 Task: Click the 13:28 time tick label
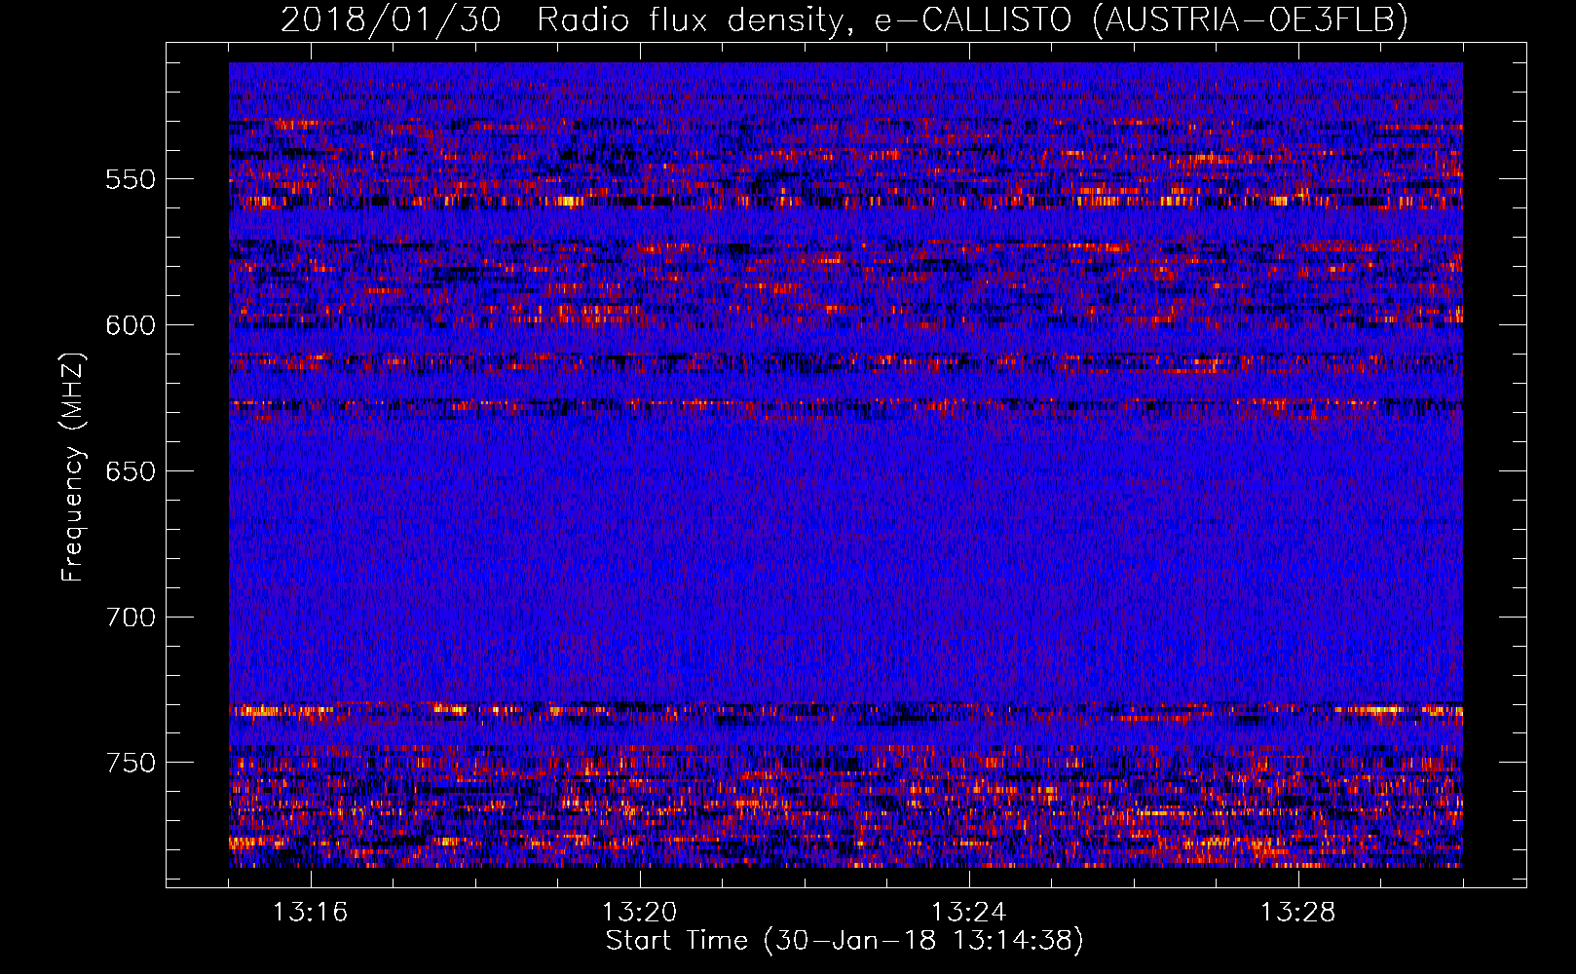[x=1297, y=913]
